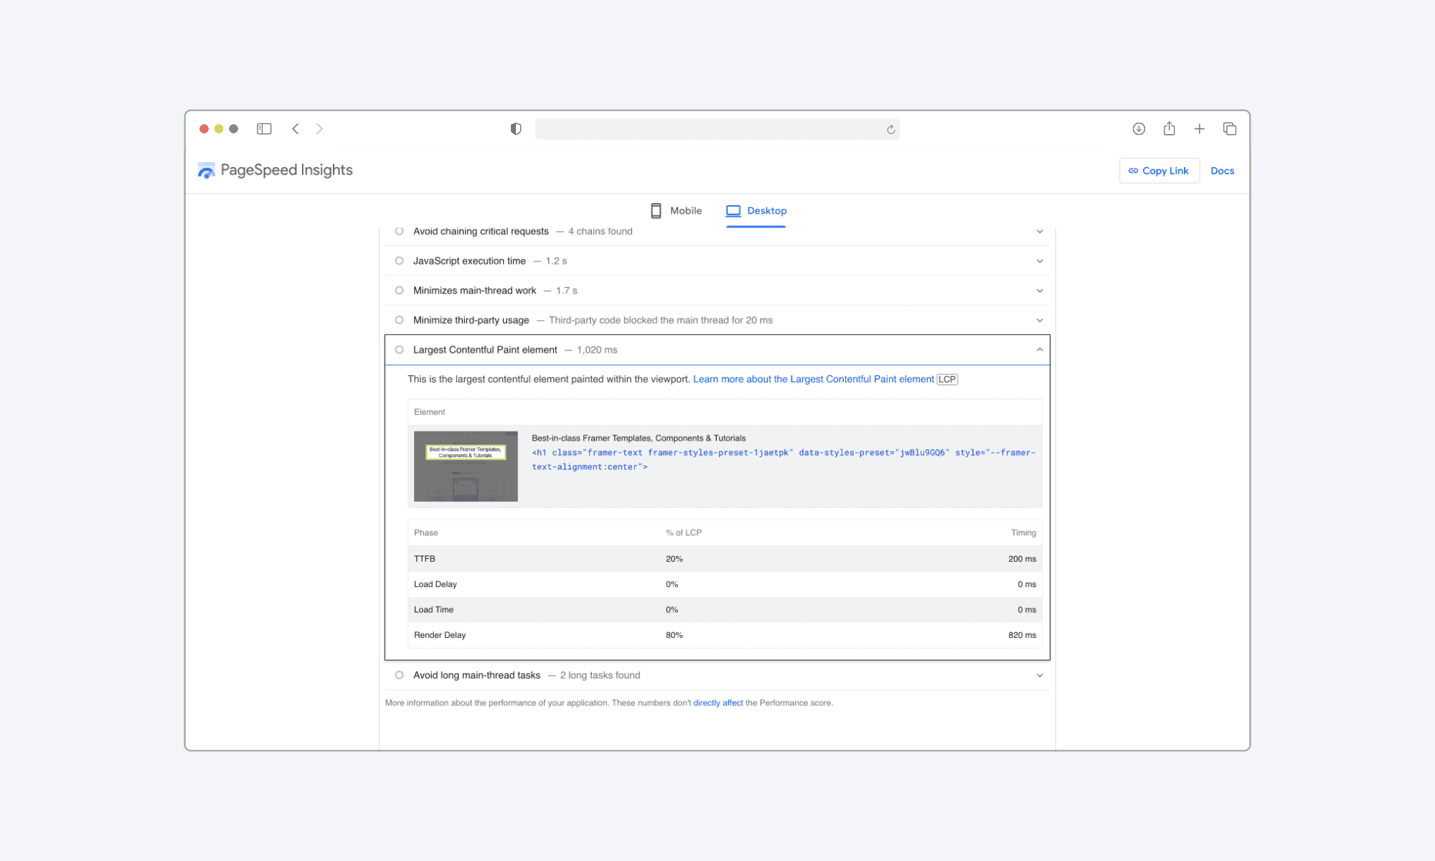Click the TTFB phase cell

click(425, 559)
